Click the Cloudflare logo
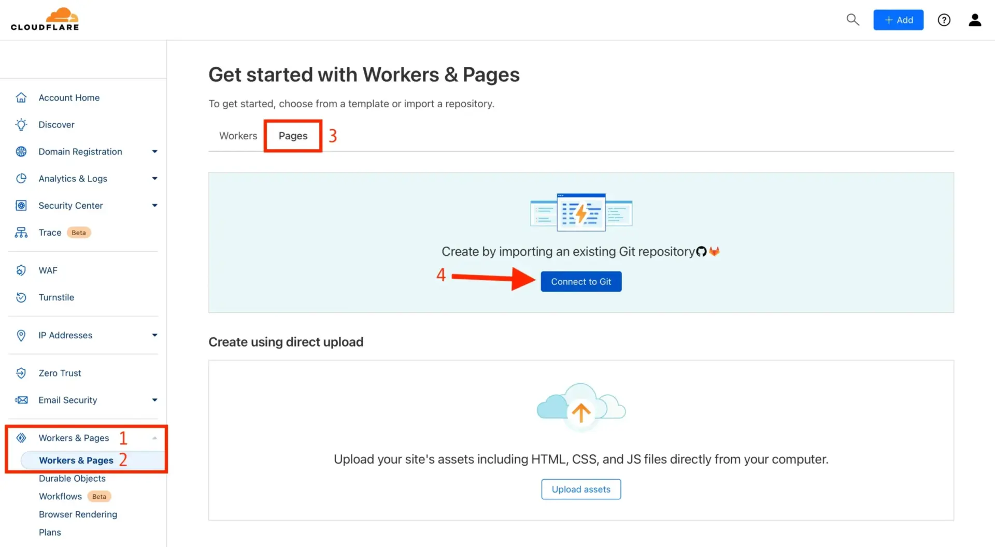The width and height of the screenshot is (995, 547). 45,20
